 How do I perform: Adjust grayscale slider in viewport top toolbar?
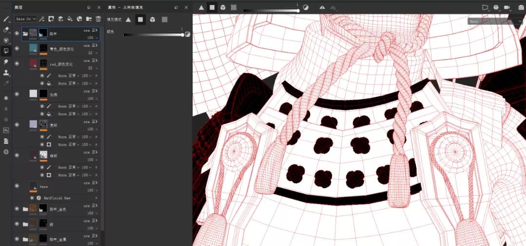tap(271, 11)
